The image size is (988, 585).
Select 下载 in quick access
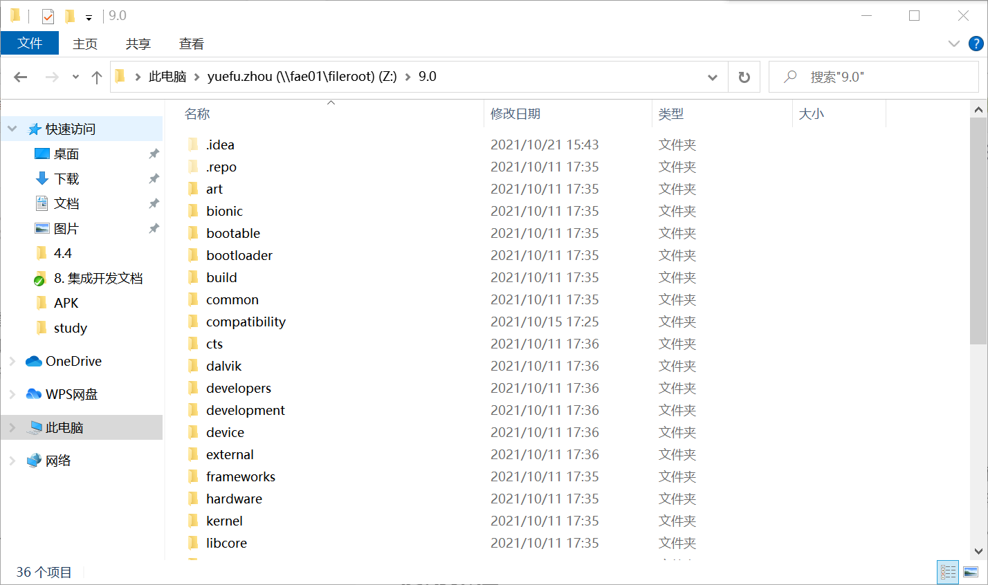pos(66,179)
